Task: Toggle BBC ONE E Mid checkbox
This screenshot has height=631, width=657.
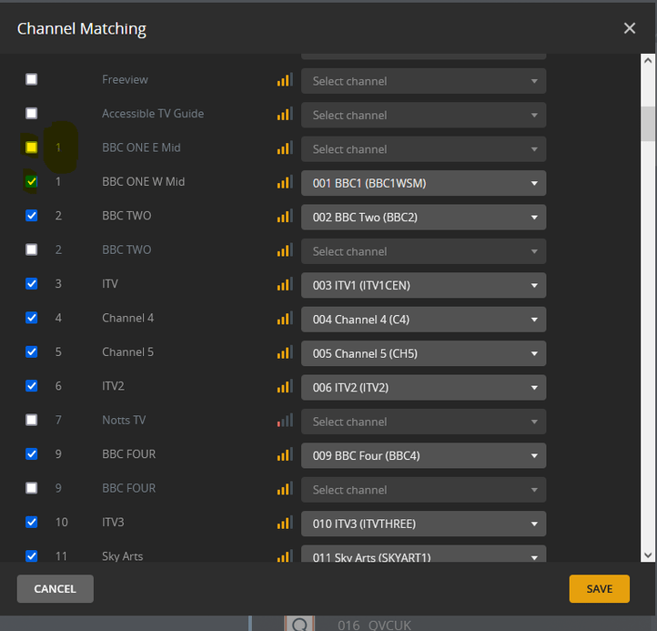Action: click(32, 148)
